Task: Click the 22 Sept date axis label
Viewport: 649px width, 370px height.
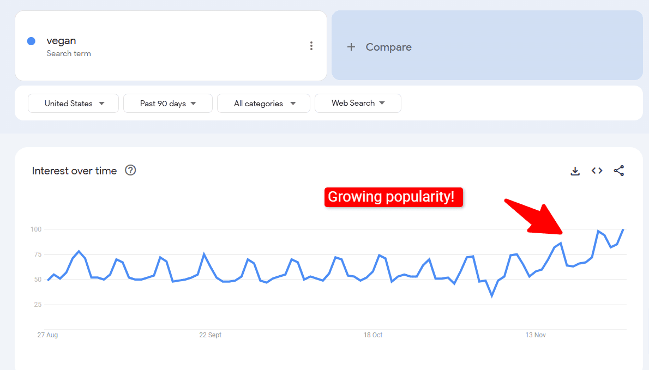Action: point(211,335)
